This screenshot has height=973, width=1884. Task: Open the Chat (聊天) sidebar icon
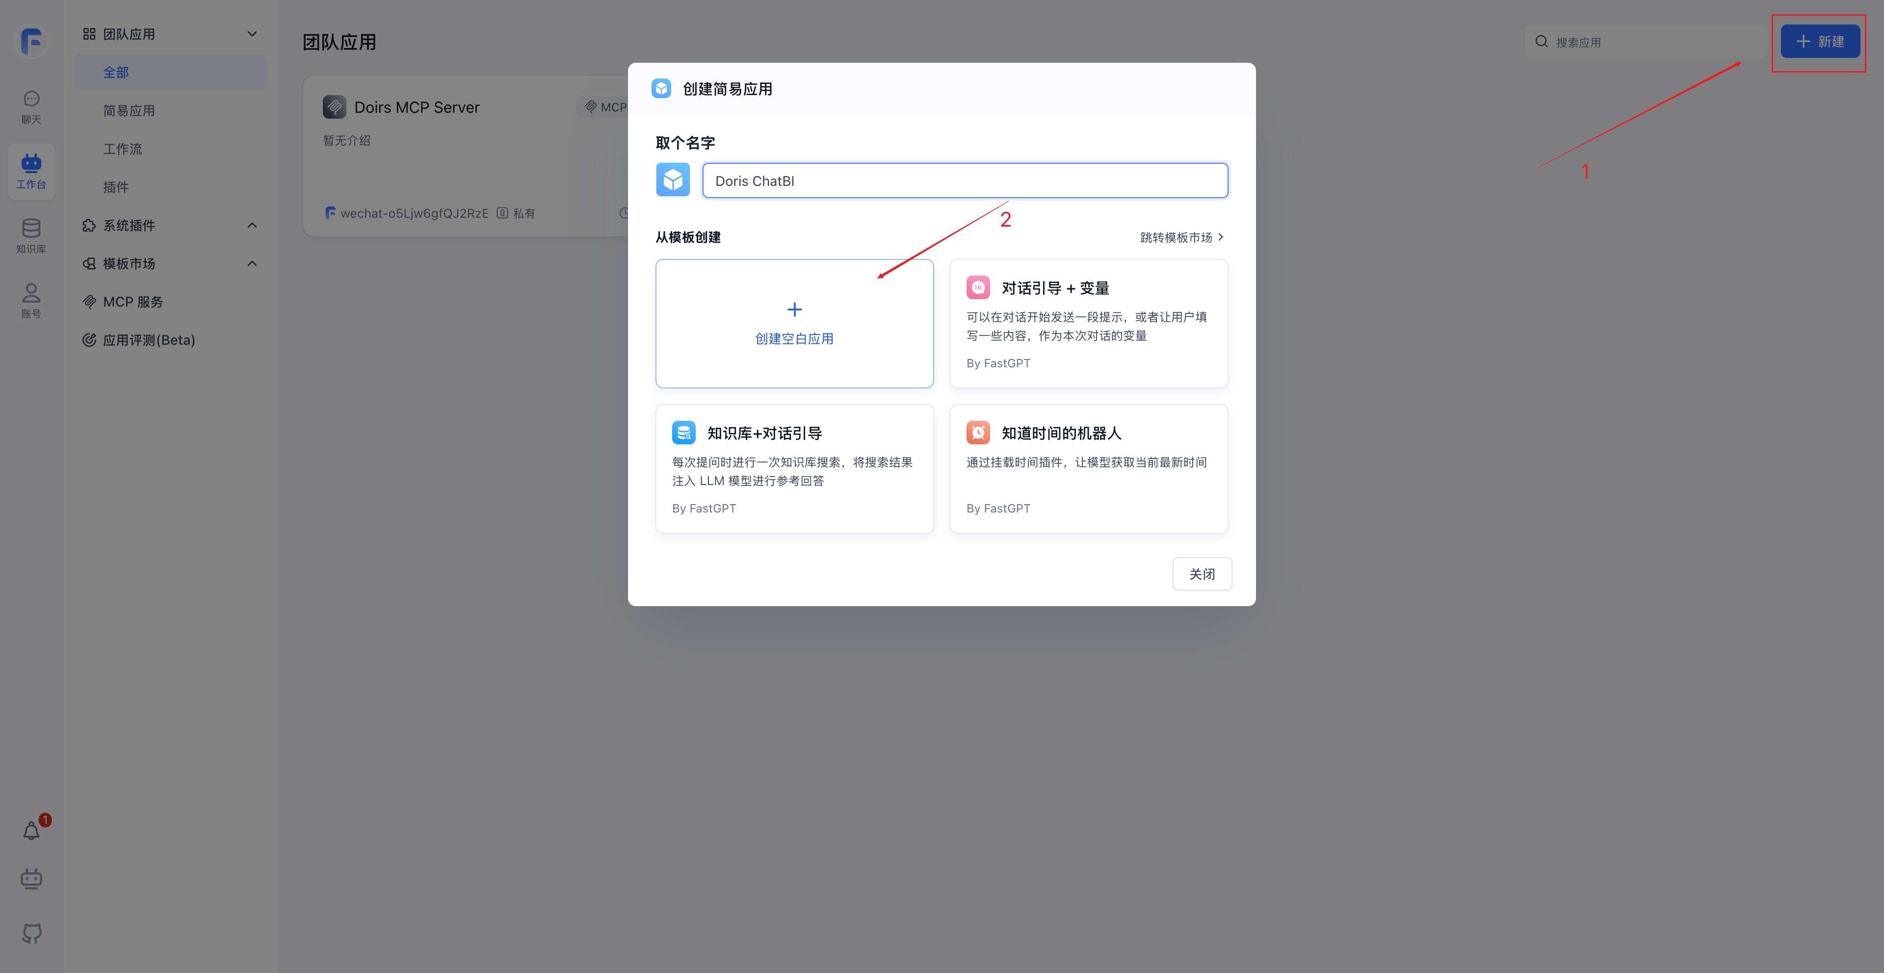coord(31,107)
